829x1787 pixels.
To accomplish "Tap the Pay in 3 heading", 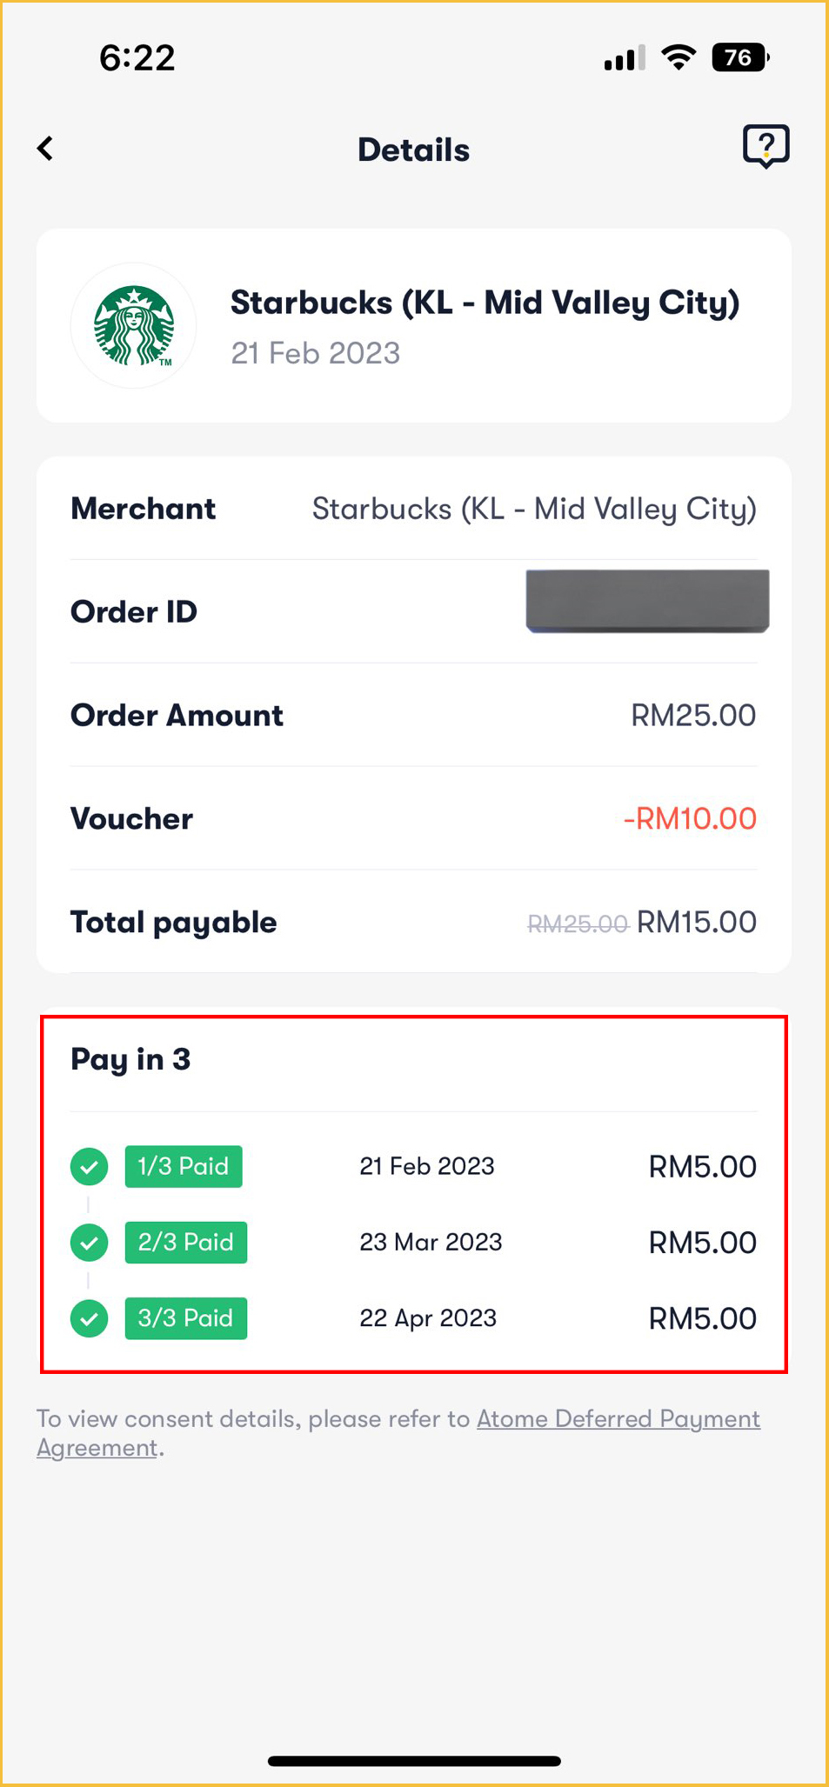I will pos(130,1059).
